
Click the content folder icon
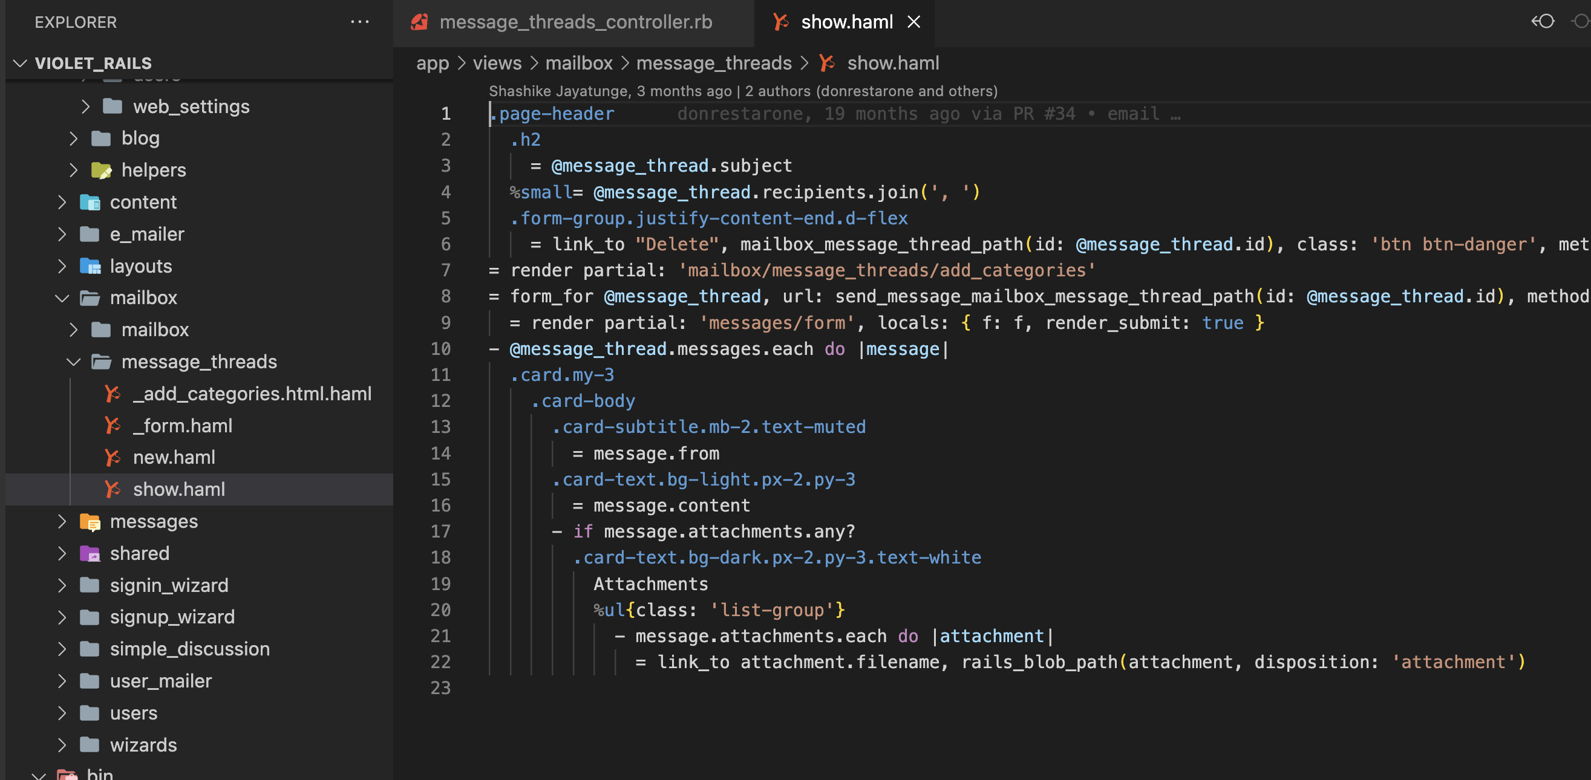click(x=90, y=203)
